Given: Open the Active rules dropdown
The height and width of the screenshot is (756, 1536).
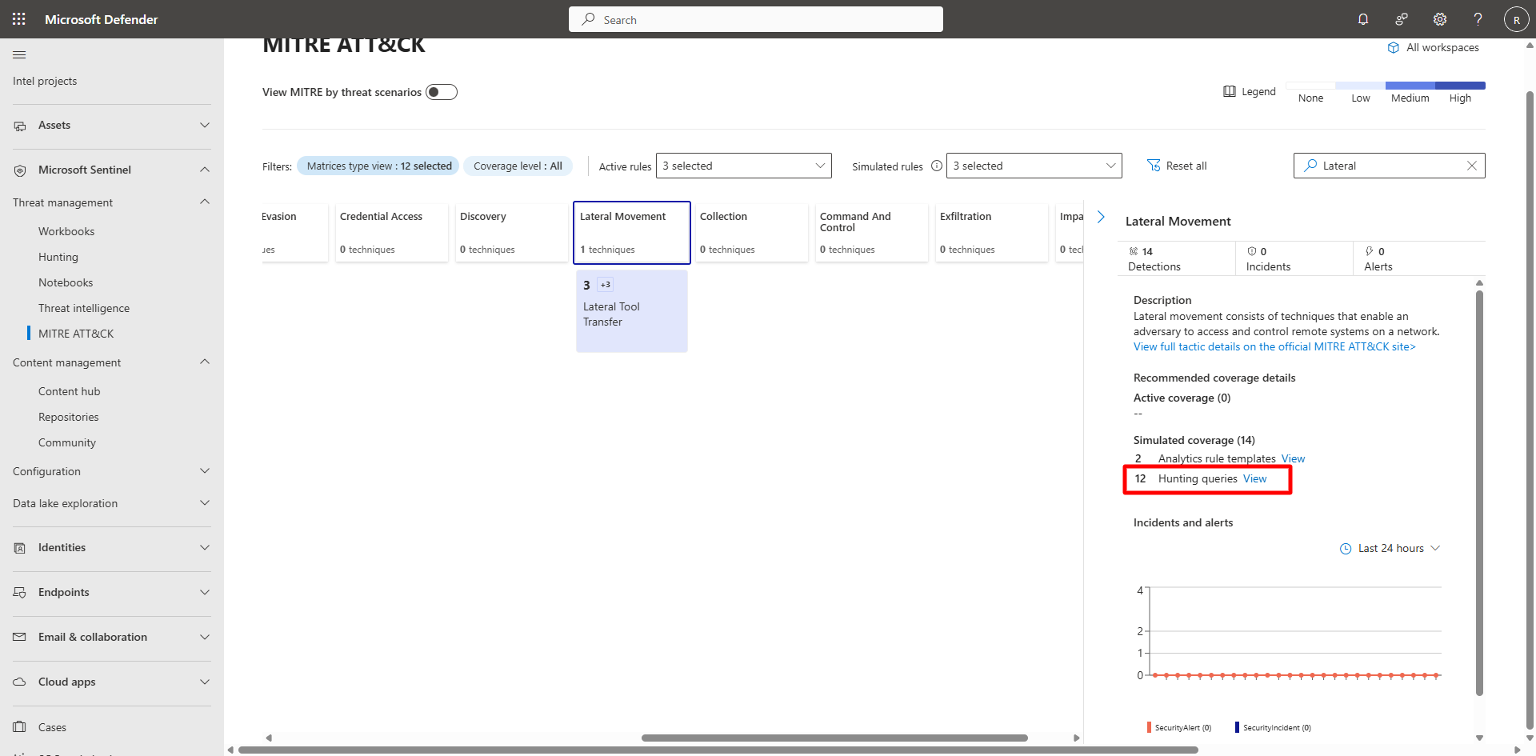Looking at the screenshot, I should [744, 166].
